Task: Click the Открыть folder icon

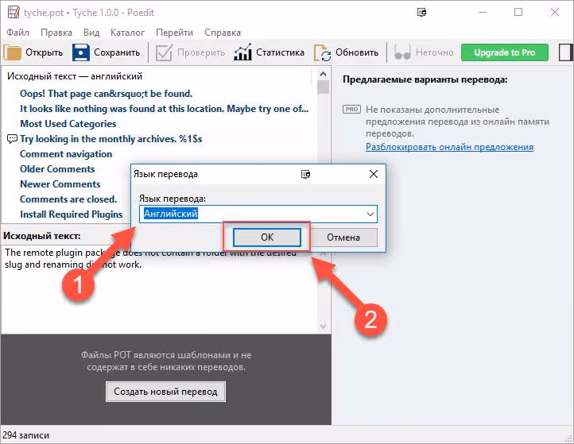Action: (x=13, y=52)
